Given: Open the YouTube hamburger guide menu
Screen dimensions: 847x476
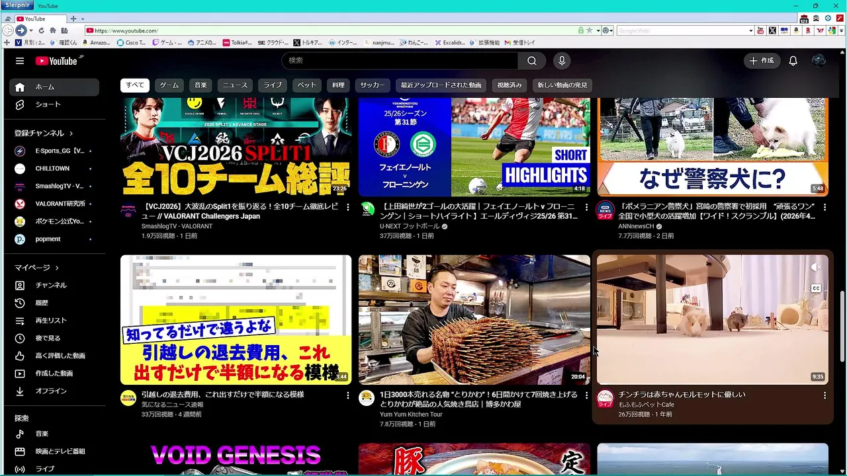Looking at the screenshot, I should [20, 61].
